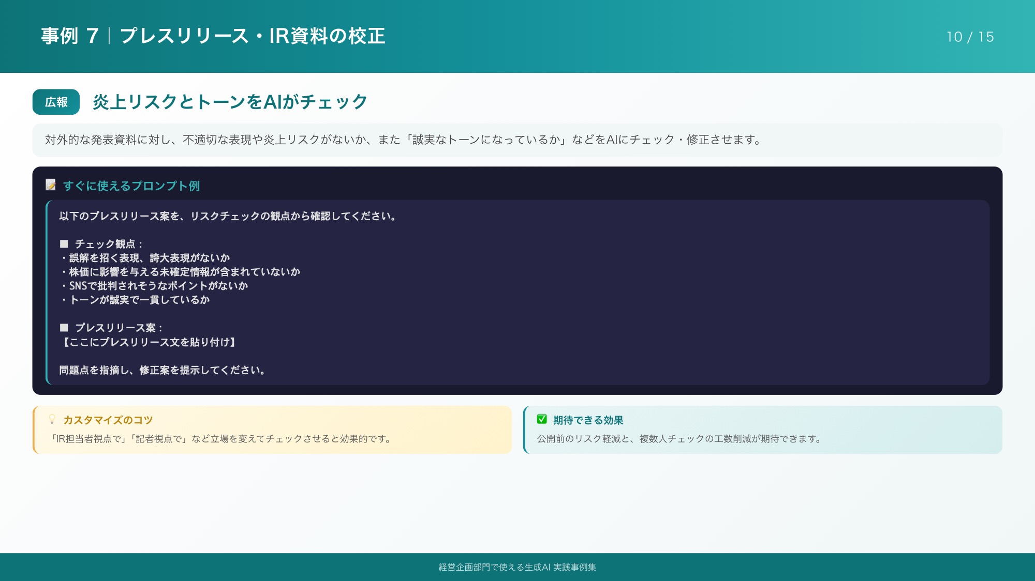This screenshot has width=1035, height=581.
Task: Click the footer text 経営企画部門で使える生成AI 実践事例集
Action: click(x=517, y=567)
